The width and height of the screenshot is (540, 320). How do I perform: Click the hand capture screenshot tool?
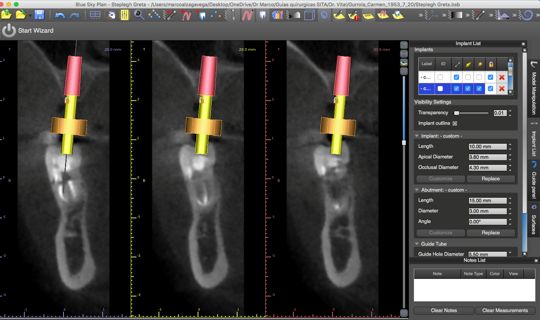tap(110, 15)
